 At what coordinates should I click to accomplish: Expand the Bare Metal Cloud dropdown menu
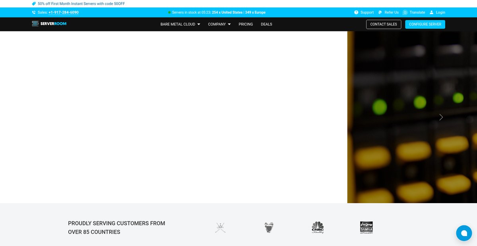pyautogui.click(x=180, y=24)
